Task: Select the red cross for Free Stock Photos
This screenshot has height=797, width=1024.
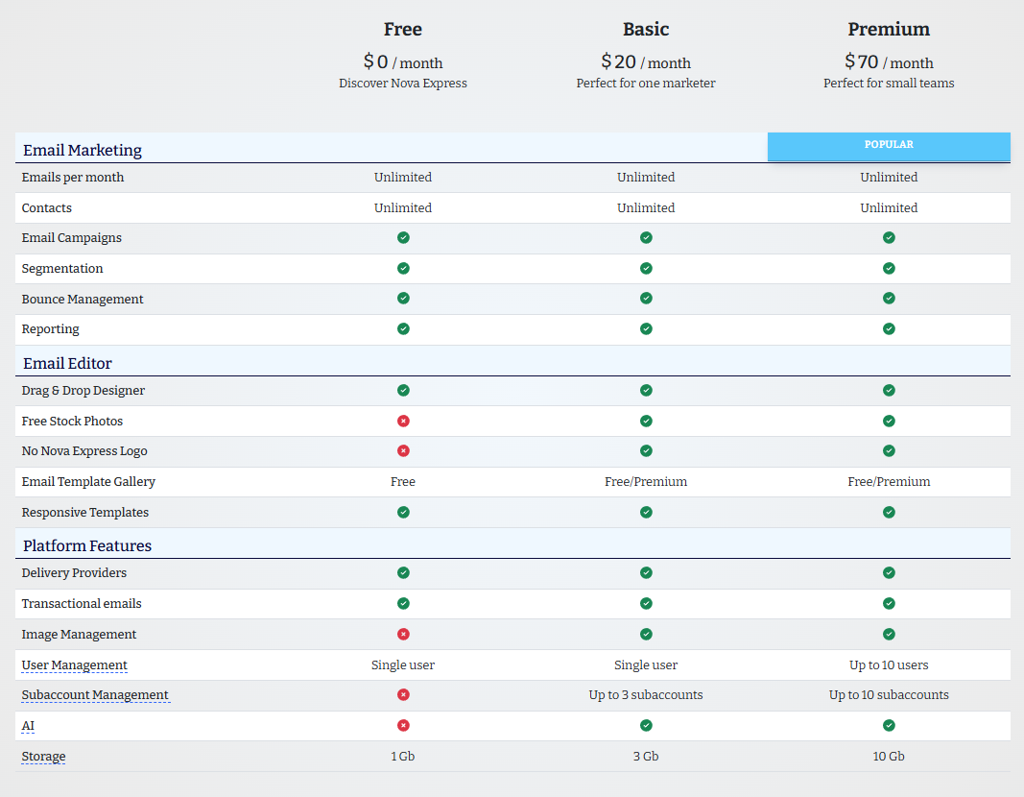Action: coord(403,421)
